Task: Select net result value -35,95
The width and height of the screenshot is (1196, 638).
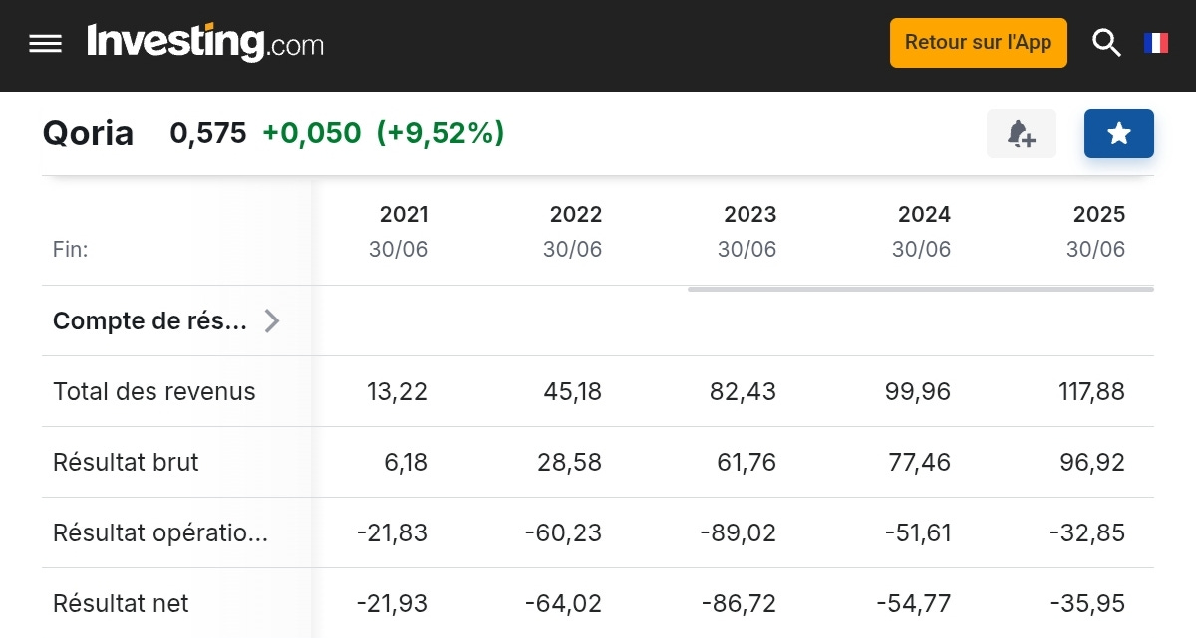Action: (1087, 604)
